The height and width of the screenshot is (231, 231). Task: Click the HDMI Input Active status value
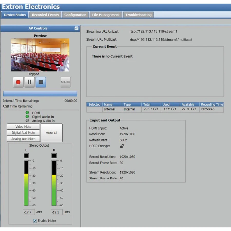pyautogui.click(x=124, y=128)
